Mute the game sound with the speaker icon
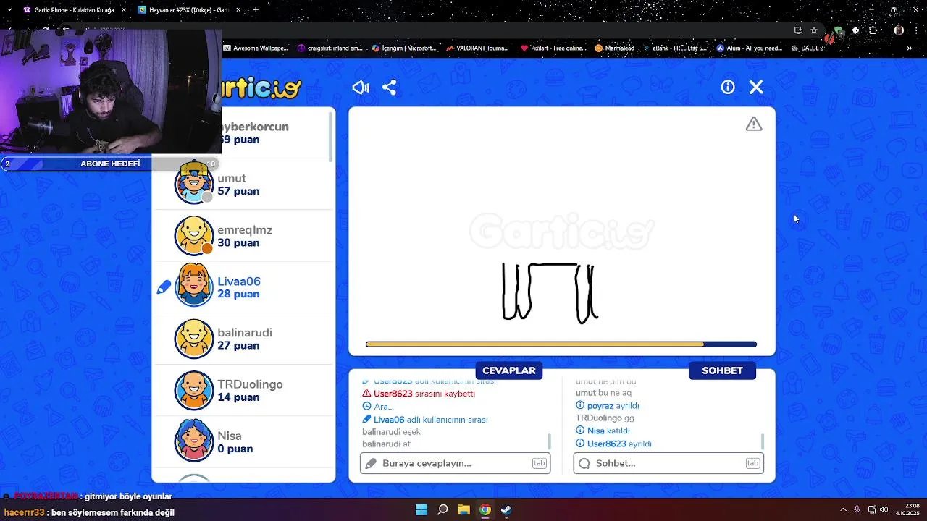 (361, 88)
